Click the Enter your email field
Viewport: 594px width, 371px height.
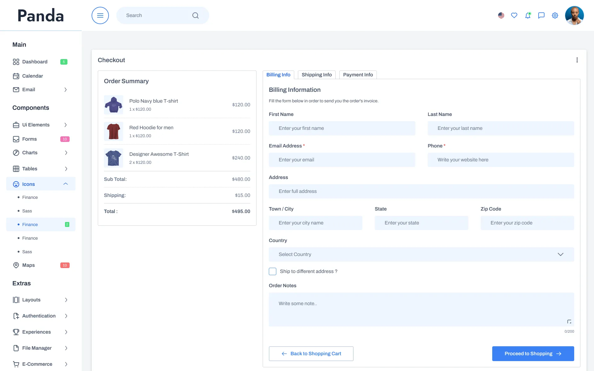coord(342,160)
